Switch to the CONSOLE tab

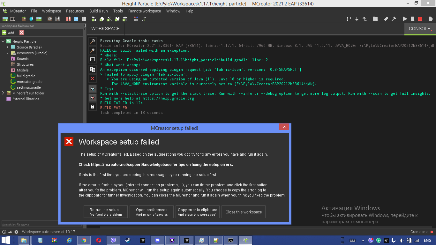[x=419, y=28]
